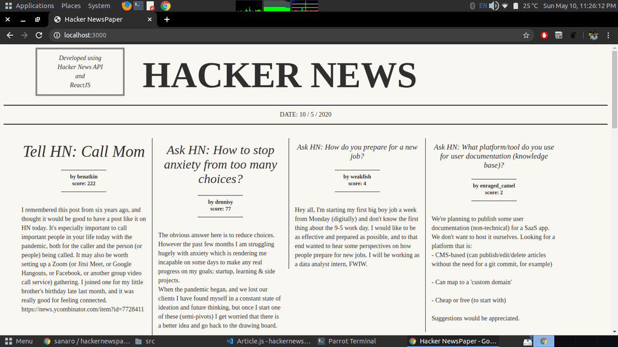The image size is (618, 347).
Task: Toggle the EN keyboard layout indicator
Action: [484, 6]
